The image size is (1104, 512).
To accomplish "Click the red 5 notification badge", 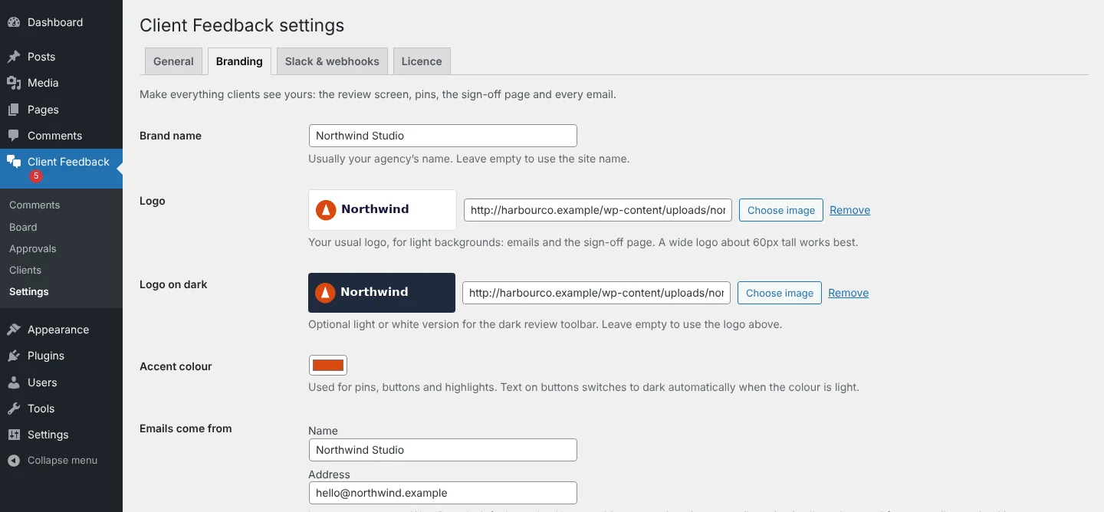I will tap(35, 176).
